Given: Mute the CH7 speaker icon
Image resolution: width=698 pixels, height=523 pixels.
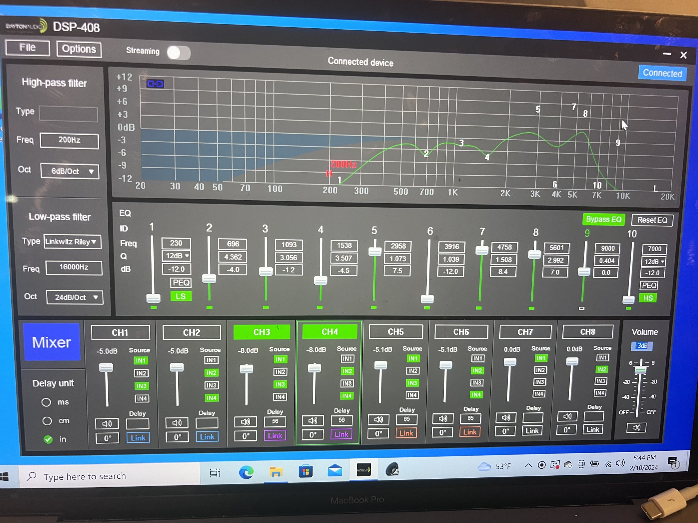Looking at the screenshot, I should click(506, 417).
